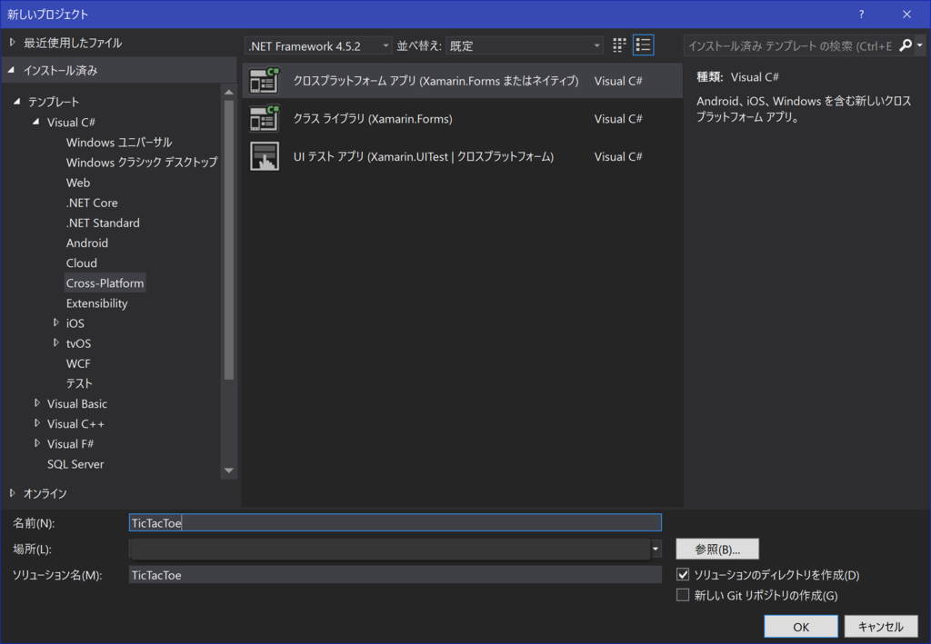Click the project name TicTacToe field
The height and width of the screenshot is (644, 931).
395,522
